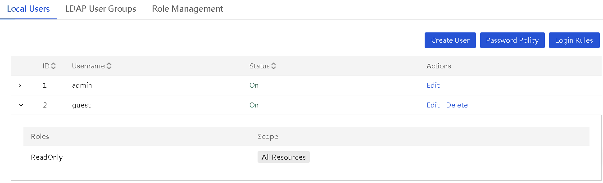Click the guest username cell
Image resolution: width=603 pixels, height=183 pixels.
pyautogui.click(x=82, y=105)
